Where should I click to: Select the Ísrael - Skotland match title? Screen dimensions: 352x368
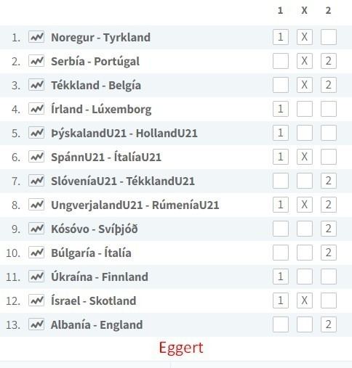coord(94,300)
